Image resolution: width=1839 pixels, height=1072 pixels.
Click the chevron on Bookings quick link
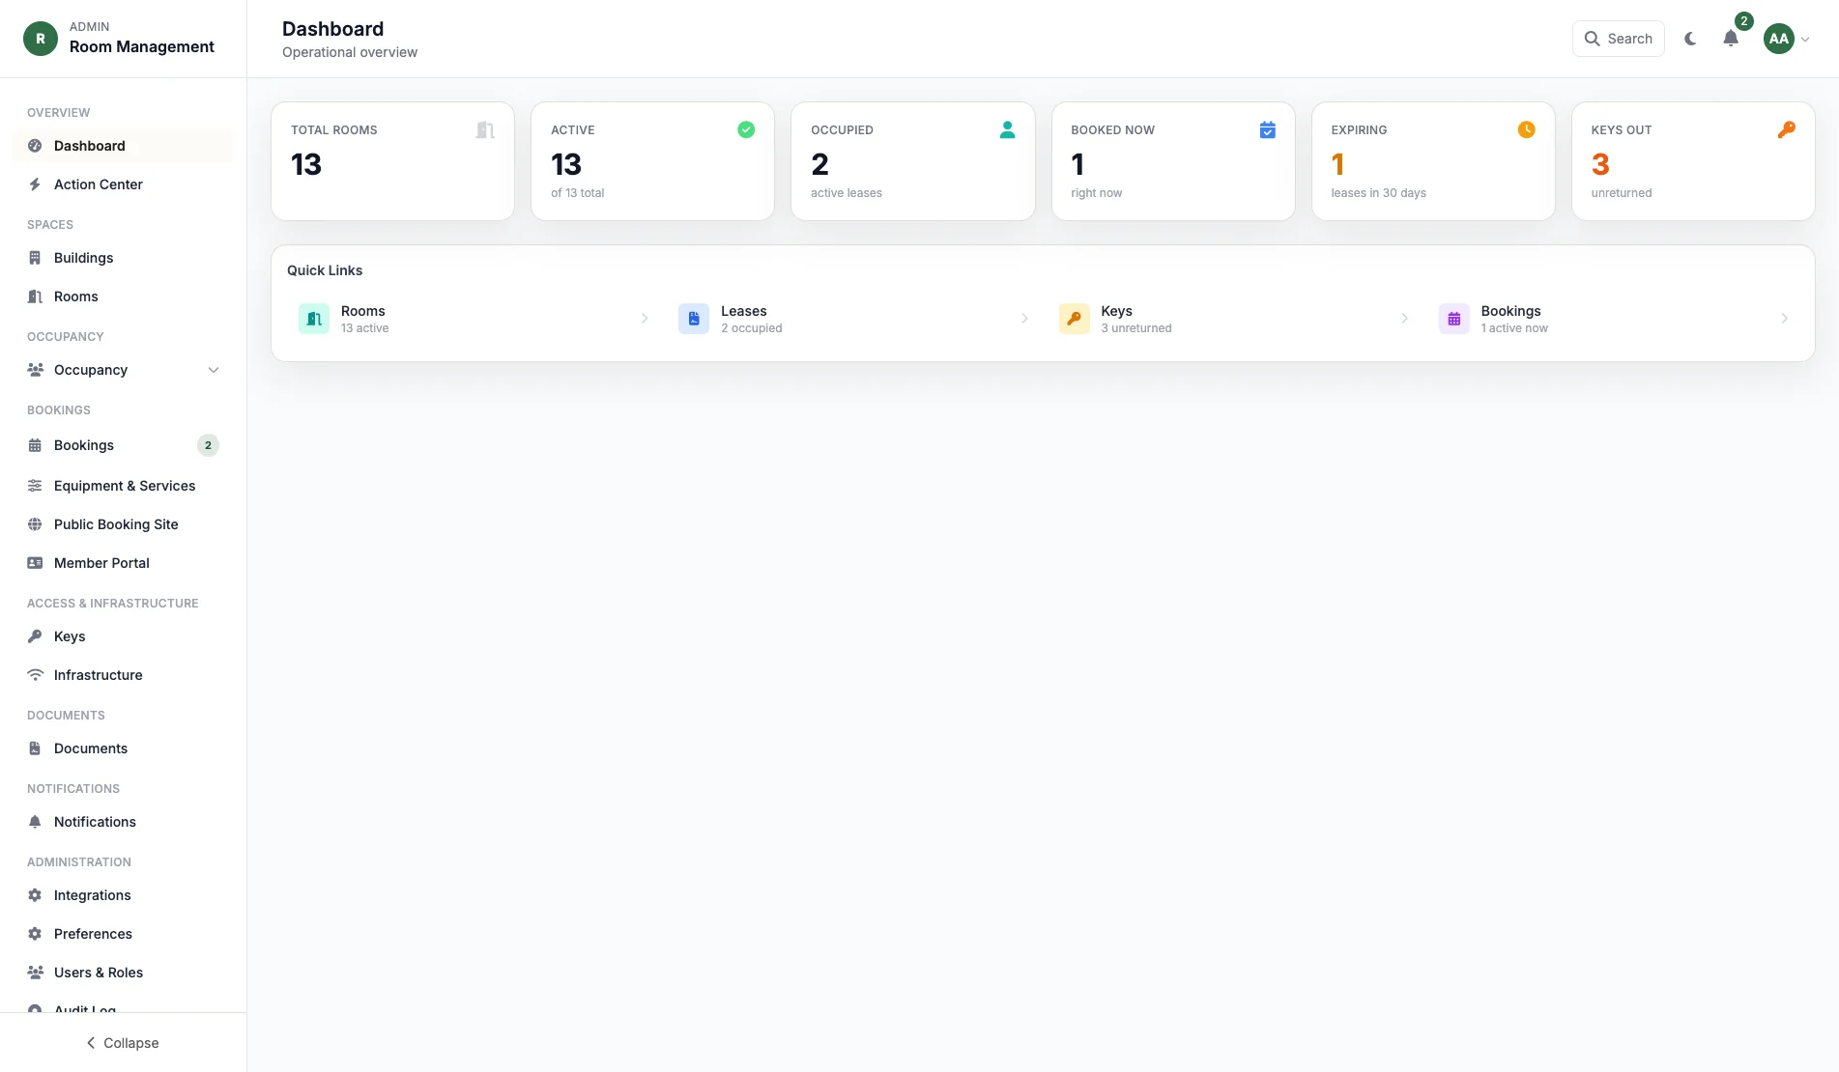1784,319
